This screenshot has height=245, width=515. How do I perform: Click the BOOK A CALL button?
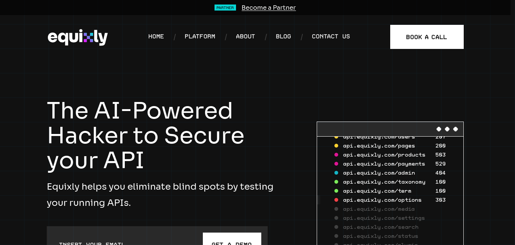(427, 37)
